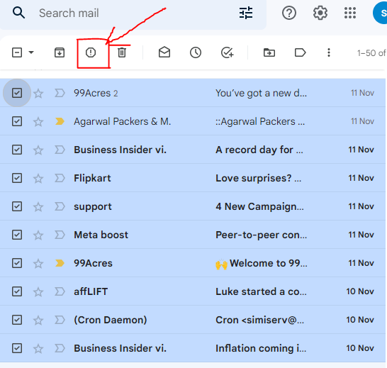Star the Meta boost email
387x368 pixels.
click(38, 235)
